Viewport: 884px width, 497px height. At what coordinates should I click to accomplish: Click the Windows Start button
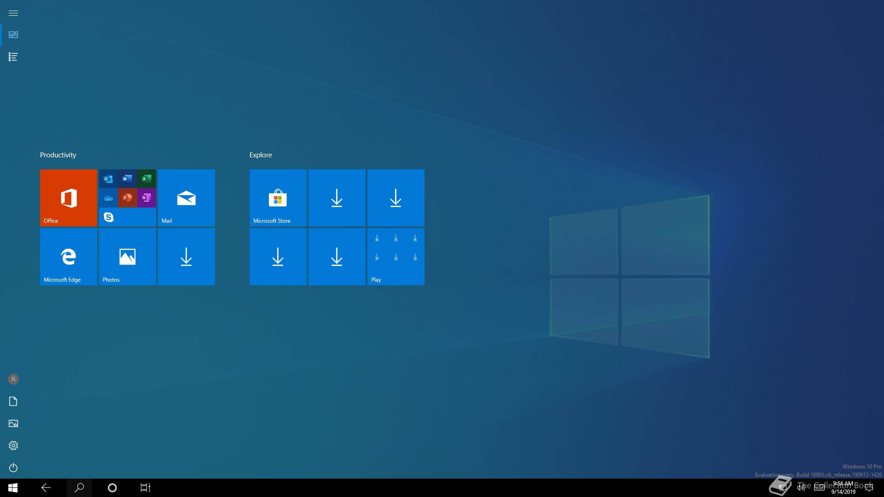pos(13,488)
